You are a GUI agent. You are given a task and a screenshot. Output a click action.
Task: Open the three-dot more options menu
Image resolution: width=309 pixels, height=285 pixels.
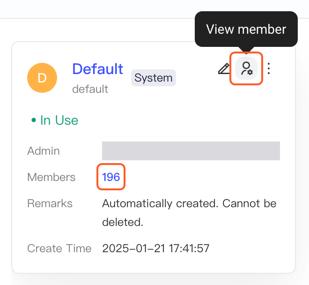point(269,68)
